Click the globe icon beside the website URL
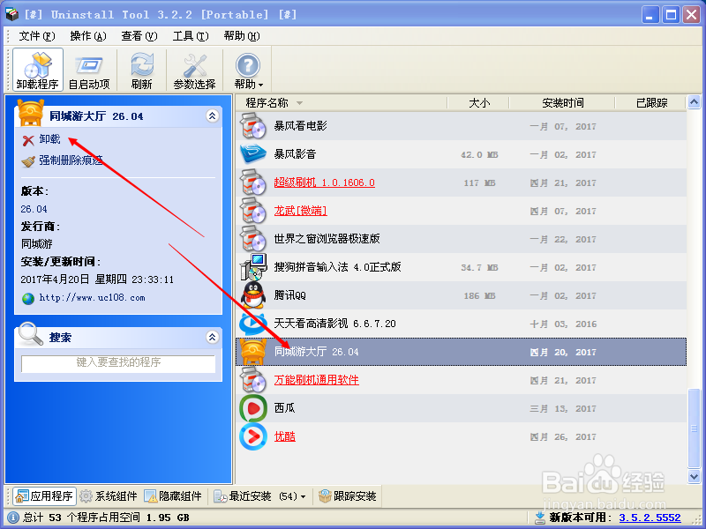The width and height of the screenshot is (706, 529). (x=28, y=299)
